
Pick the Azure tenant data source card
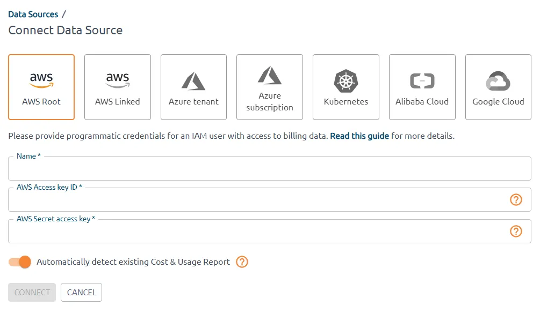(193, 87)
